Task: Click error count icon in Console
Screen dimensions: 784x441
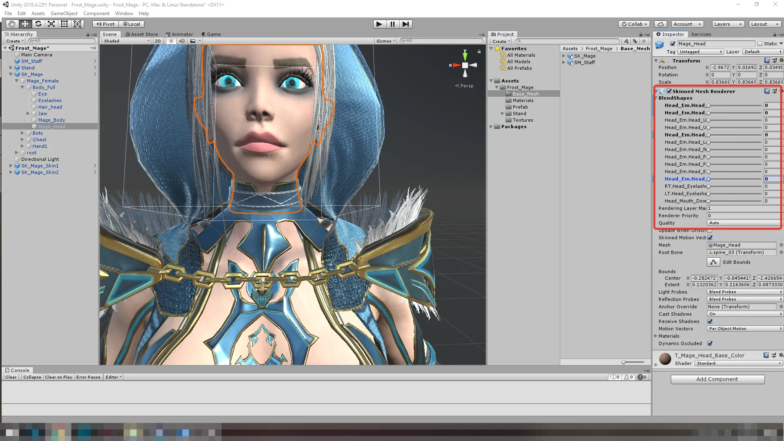Action: [x=642, y=377]
